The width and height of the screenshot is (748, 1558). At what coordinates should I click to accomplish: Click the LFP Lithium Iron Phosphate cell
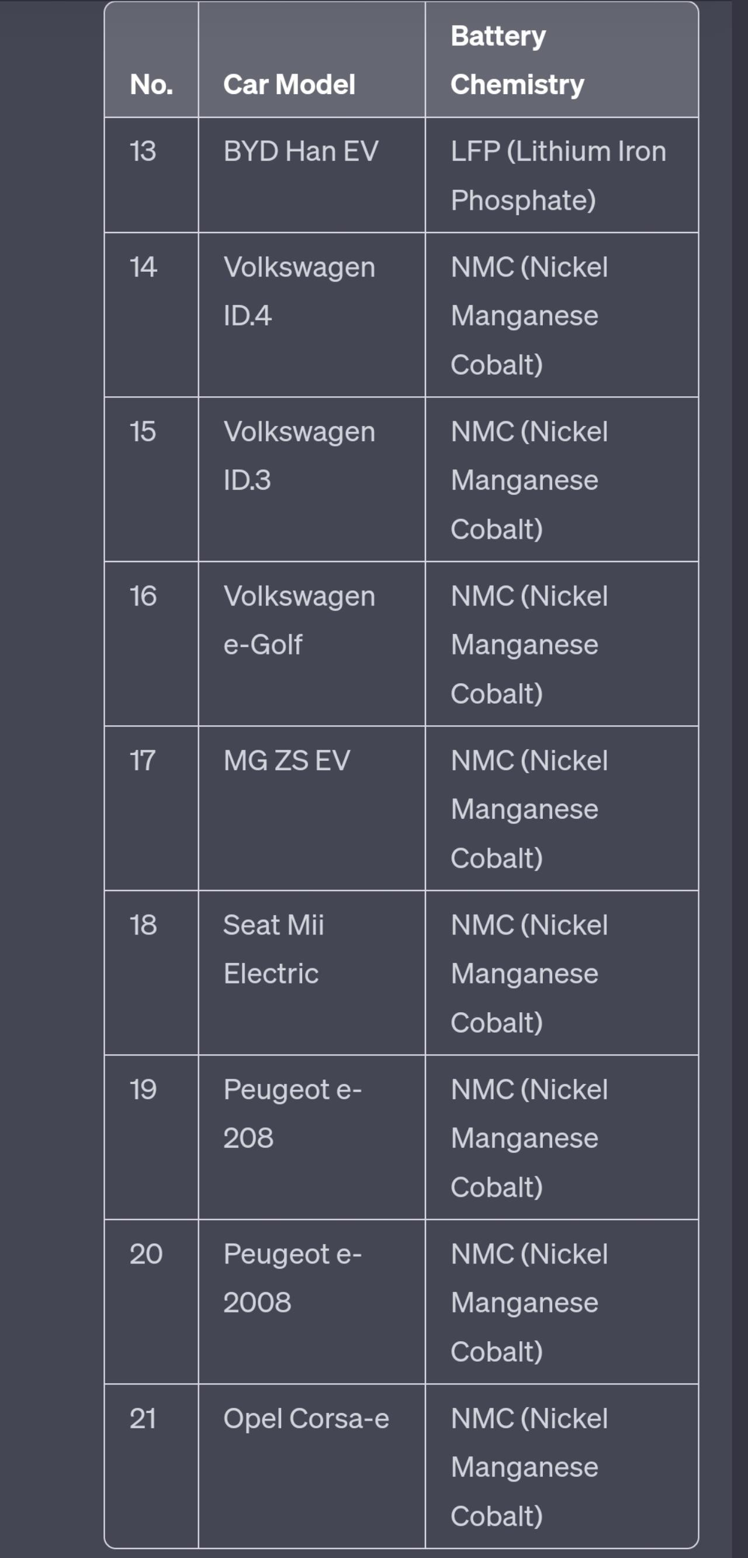tap(562, 175)
